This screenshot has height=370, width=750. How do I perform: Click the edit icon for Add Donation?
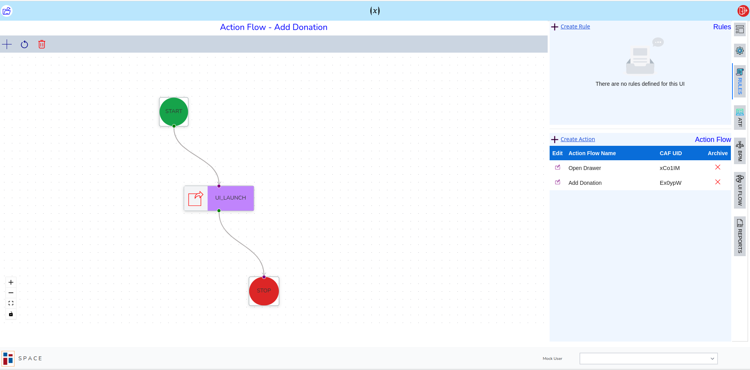(x=557, y=182)
